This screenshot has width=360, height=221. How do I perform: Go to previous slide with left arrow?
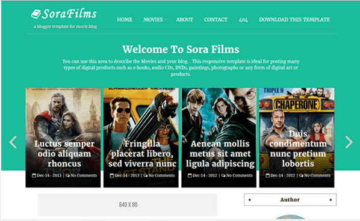click(13, 142)
